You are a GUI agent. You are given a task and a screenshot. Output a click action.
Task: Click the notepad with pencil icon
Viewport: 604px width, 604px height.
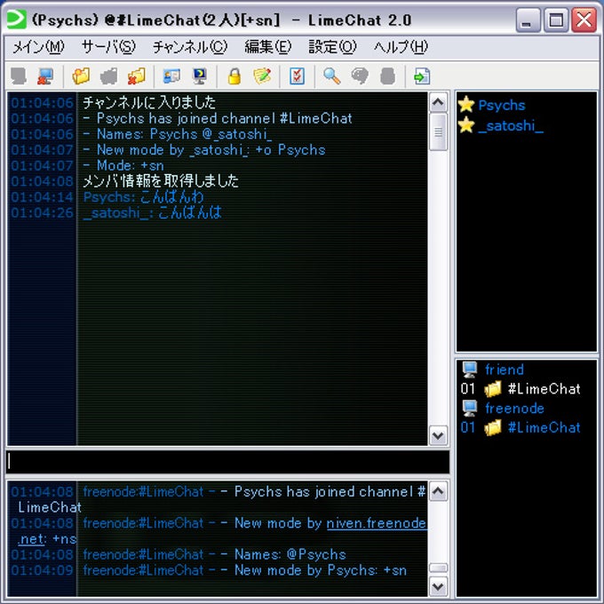(x=262, y=75)
